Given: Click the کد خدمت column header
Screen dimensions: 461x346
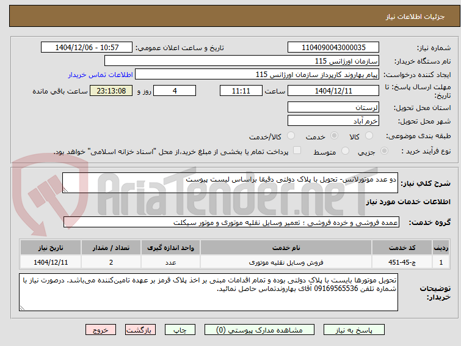Looking at the screenshot, I should pyautogui.click(x=402, y=248).
